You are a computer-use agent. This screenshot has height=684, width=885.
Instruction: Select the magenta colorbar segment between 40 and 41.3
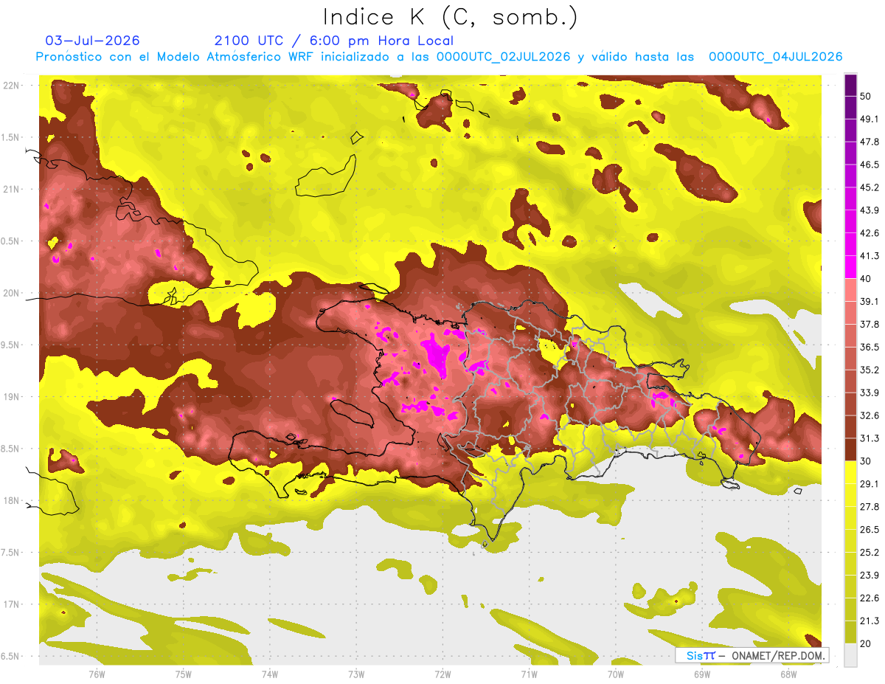850,268
